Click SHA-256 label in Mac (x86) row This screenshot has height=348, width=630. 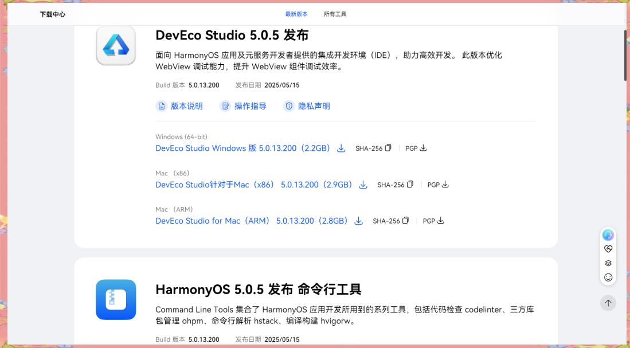390,185
